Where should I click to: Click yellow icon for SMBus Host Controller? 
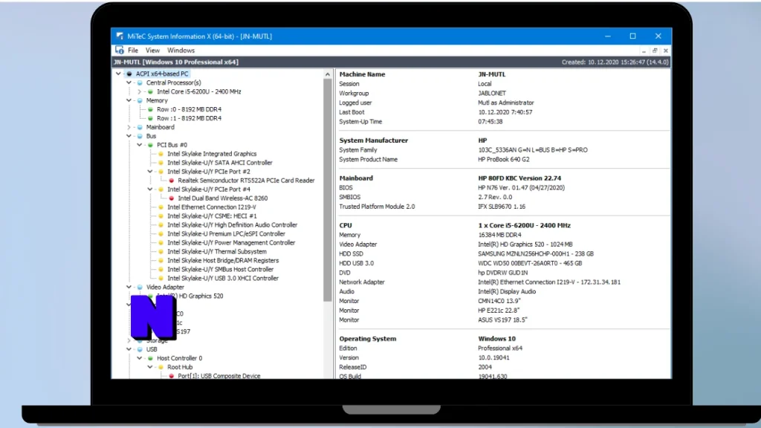pos(161,269)
